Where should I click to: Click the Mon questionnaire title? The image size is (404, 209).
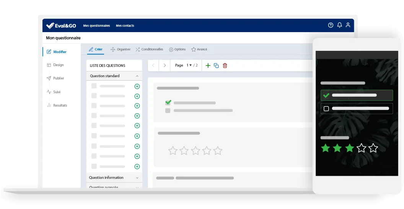pyautogui.click(x=63, y=38)
